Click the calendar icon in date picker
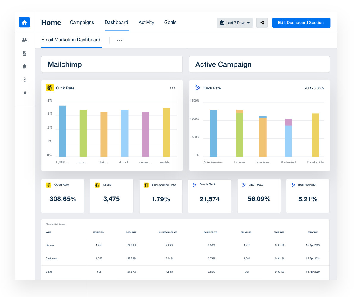 (x=222, y=23)
